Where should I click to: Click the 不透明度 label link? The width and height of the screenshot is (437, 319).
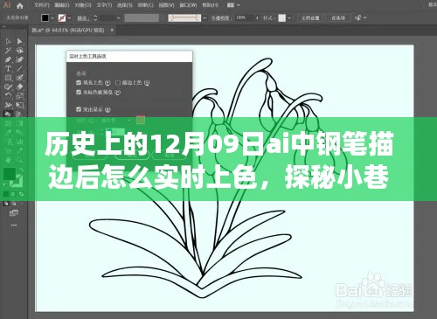(221, 18)
